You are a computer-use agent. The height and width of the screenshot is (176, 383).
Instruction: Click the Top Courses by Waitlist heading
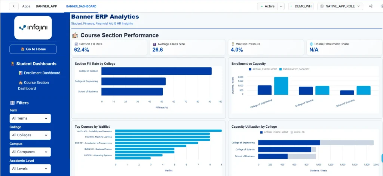(x=92, y=127)
